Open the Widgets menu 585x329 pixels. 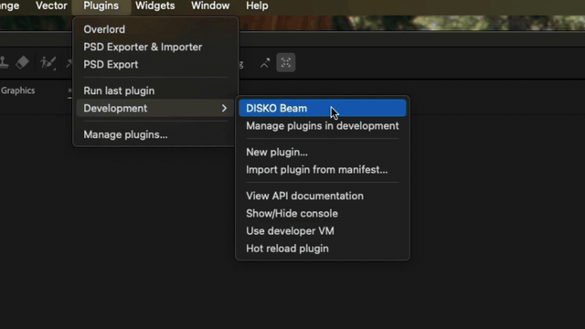[154, 5]
